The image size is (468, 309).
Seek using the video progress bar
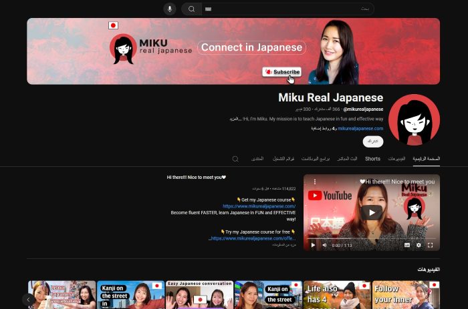372,238
